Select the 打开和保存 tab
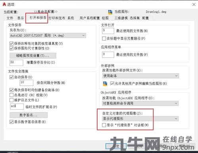The width and height of the screenshot is (198, 153). tap(38, 18)
